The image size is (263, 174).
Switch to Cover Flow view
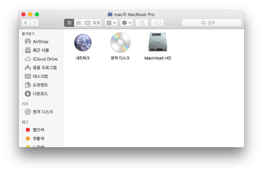click(97, 23)
